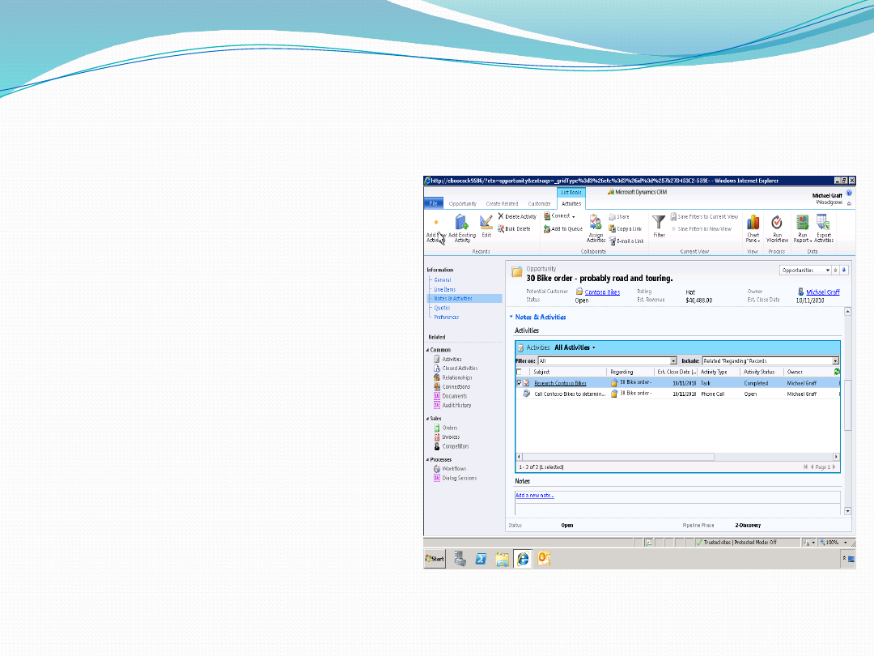Viewport: 874px width, 656px height.
Task: Click the Run Workflow icon
Action: (776, 229)
